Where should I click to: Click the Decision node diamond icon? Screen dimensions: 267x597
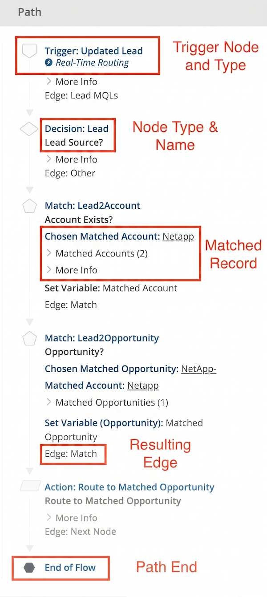tap(29, 129)
